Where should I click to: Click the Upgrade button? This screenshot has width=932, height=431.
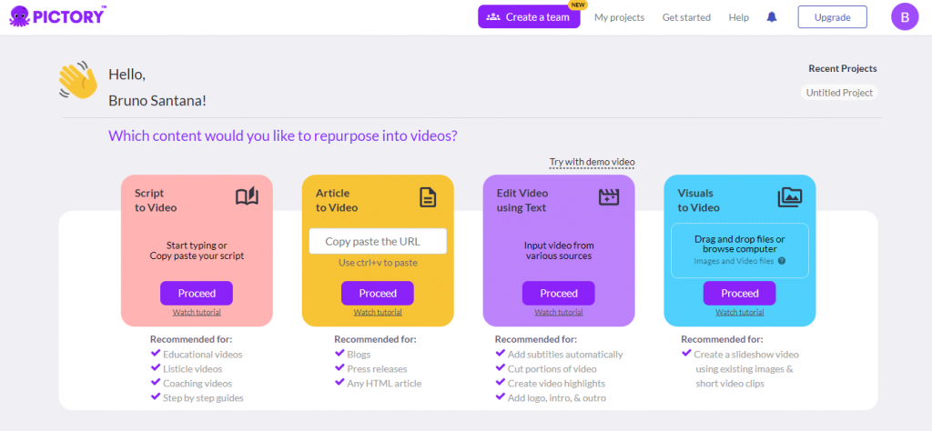click(x=832, y=17)
